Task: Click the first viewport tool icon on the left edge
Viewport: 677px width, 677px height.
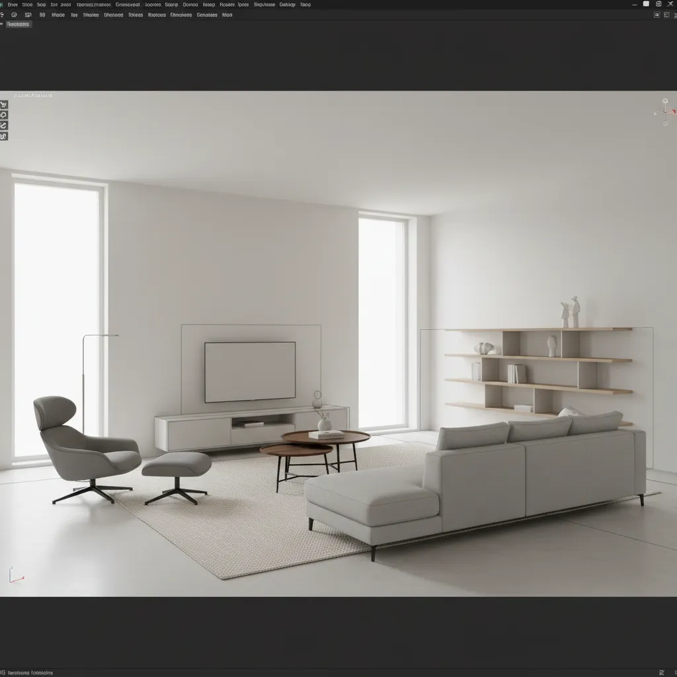Action: 3,105
